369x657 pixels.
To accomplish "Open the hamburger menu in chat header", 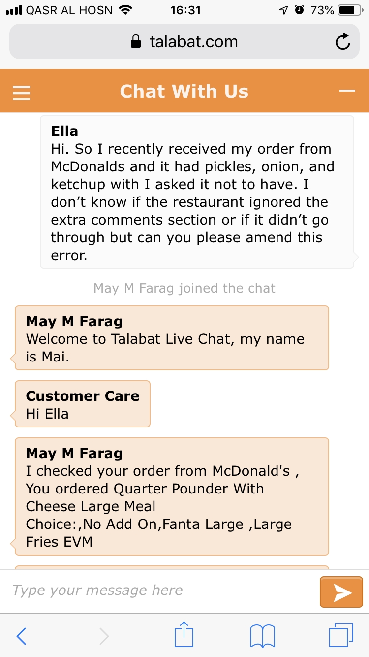I will pos(22,92).
